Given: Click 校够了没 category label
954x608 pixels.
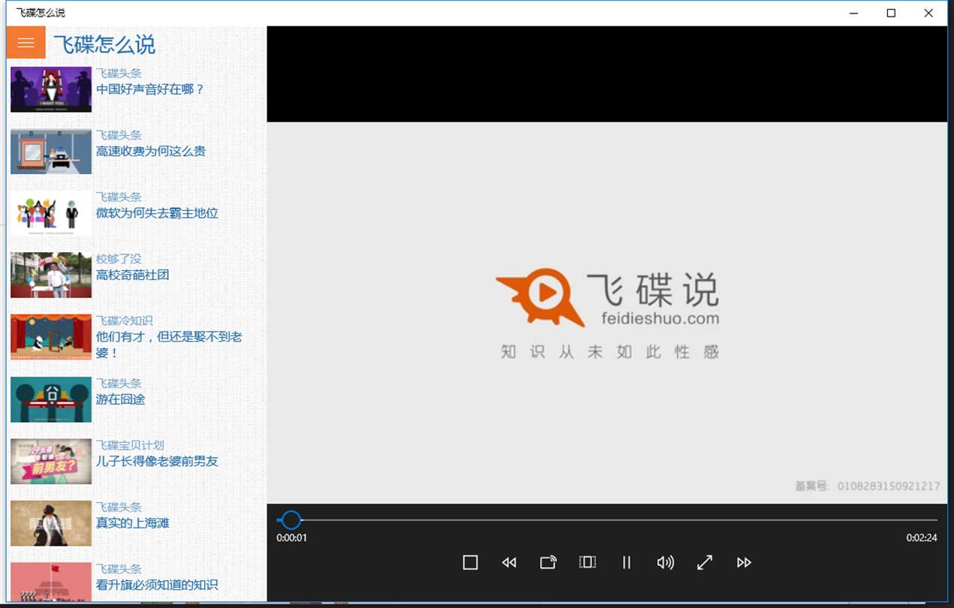Looking at the screenshot, I should tap(119, 259).
